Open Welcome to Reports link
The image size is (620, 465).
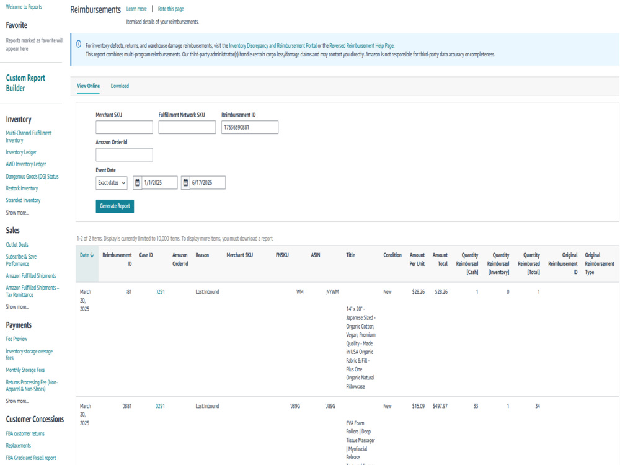point(24,7)
